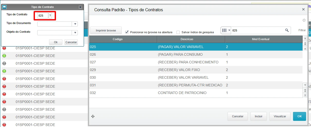311x127 pixels.
Task: Click the monitor icon in Tipo de Contrato title bar
Action: pos(4,7)
